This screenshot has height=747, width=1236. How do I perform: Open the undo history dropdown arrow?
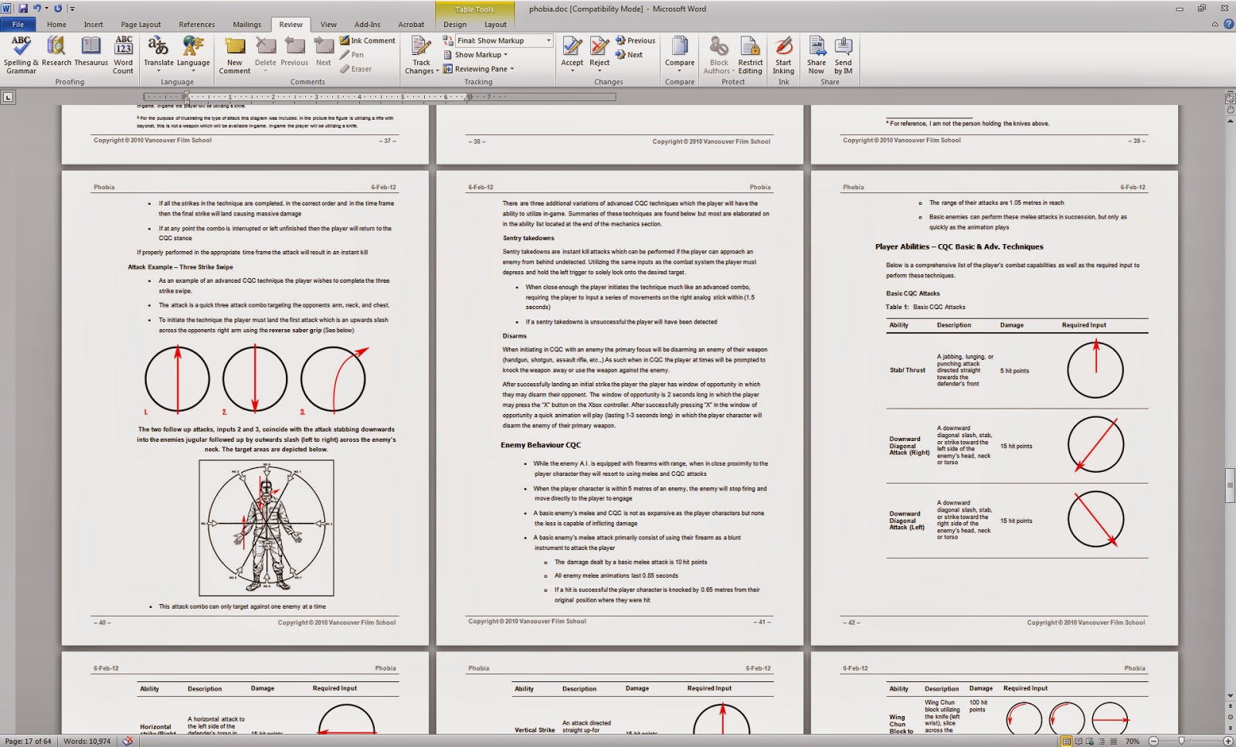tap(46, 8)
